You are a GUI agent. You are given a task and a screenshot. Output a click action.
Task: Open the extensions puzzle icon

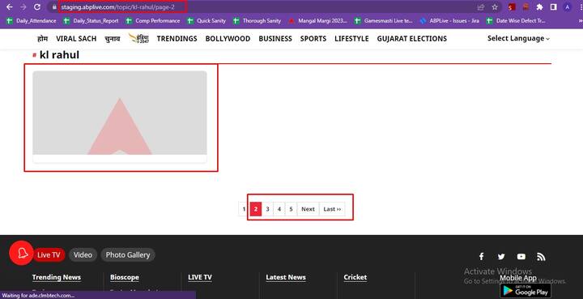click(x=539, y=7)
